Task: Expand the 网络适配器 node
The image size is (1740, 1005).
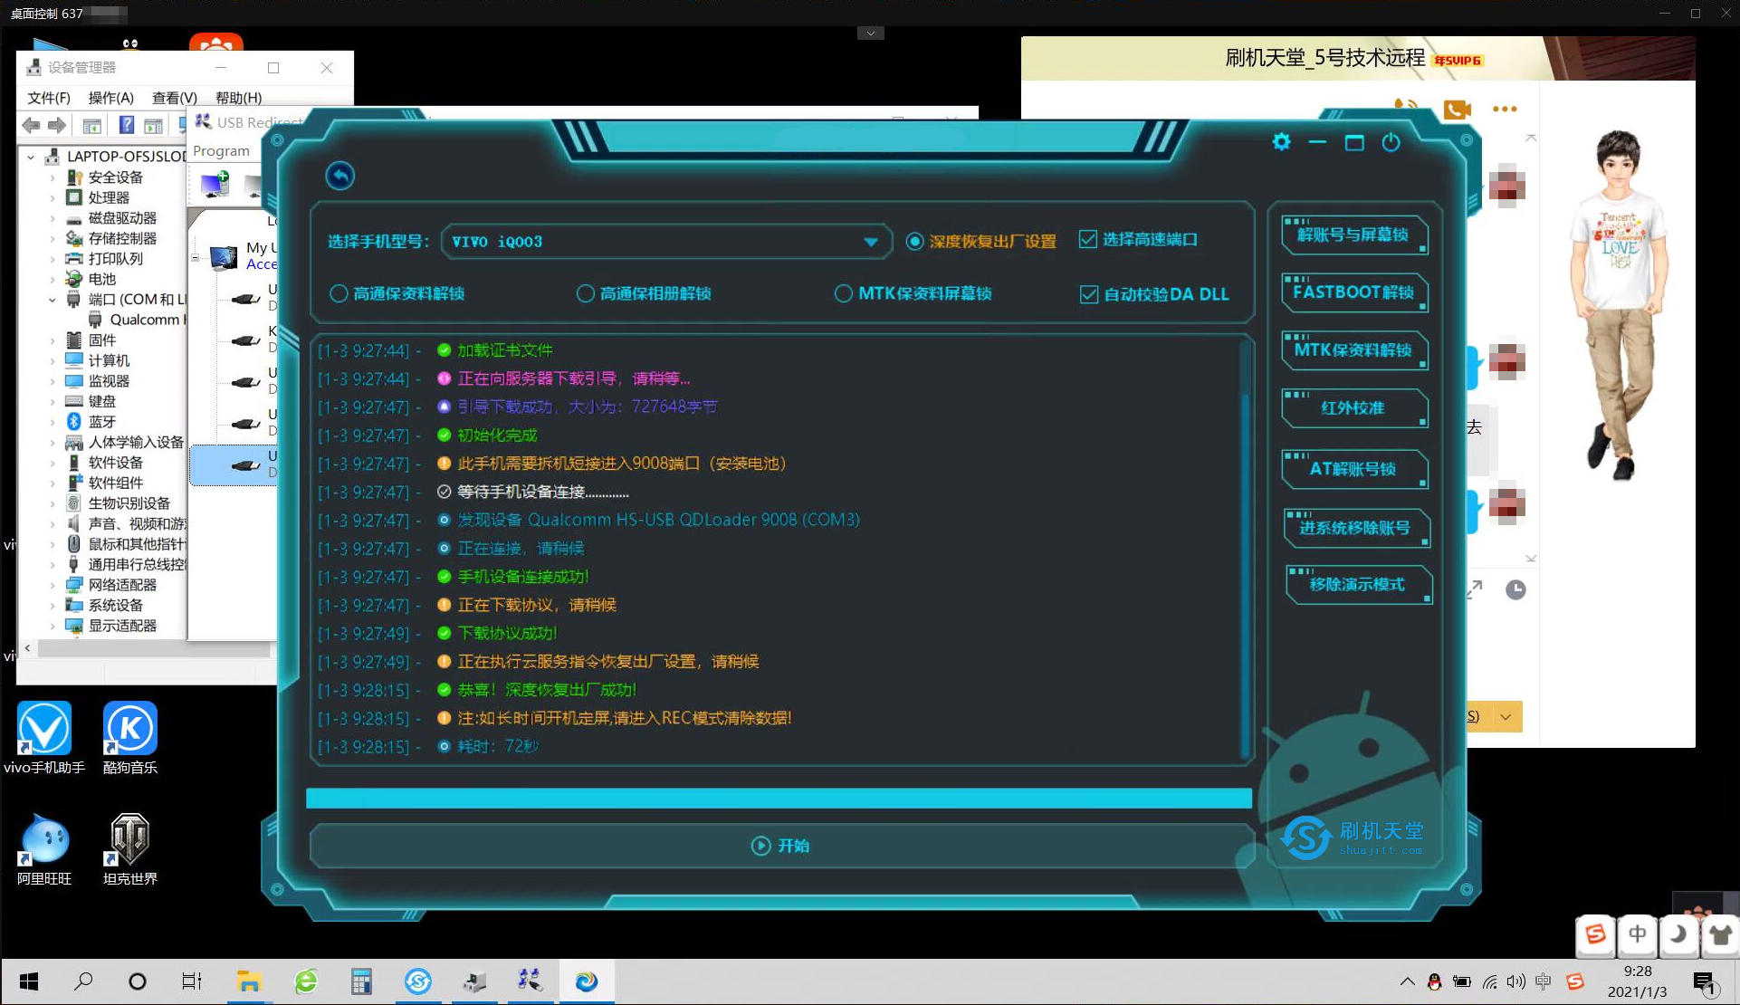Action: pyautogui.click(x=52, y=585)
